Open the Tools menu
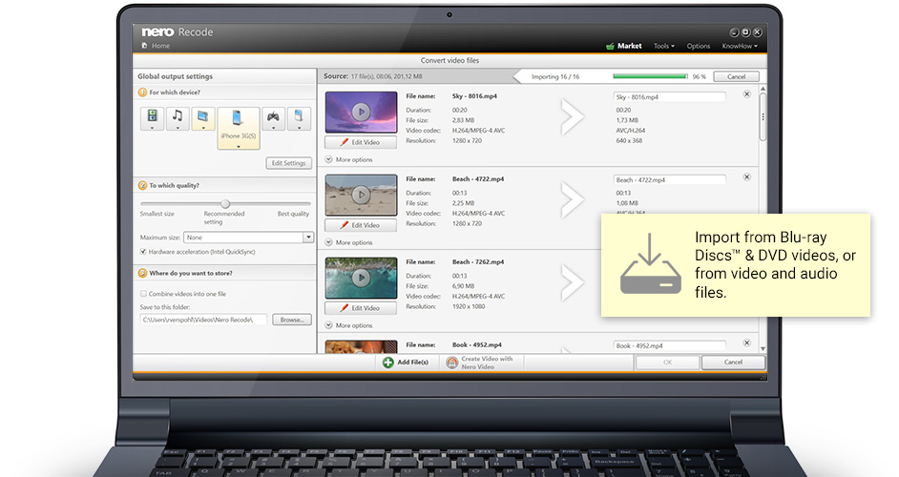Image resolution: width=899 pixels, height=477 pixels. (663, 46)
